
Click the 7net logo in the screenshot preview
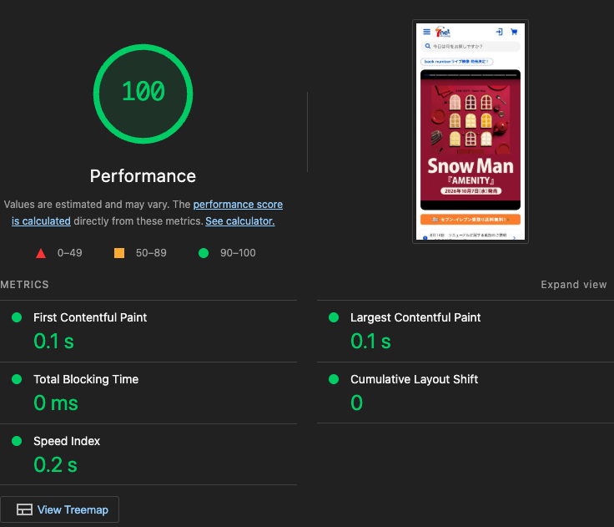tap(443, 32)
